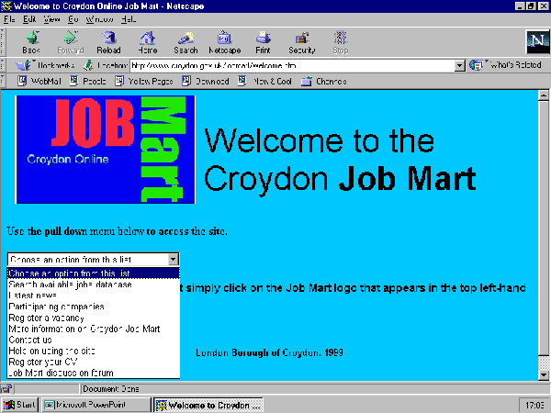Viewport: 551px width, 413px height.
Task: Click the Netscape toolbar button
Action: pyautogui.click(x=223, y=42)
